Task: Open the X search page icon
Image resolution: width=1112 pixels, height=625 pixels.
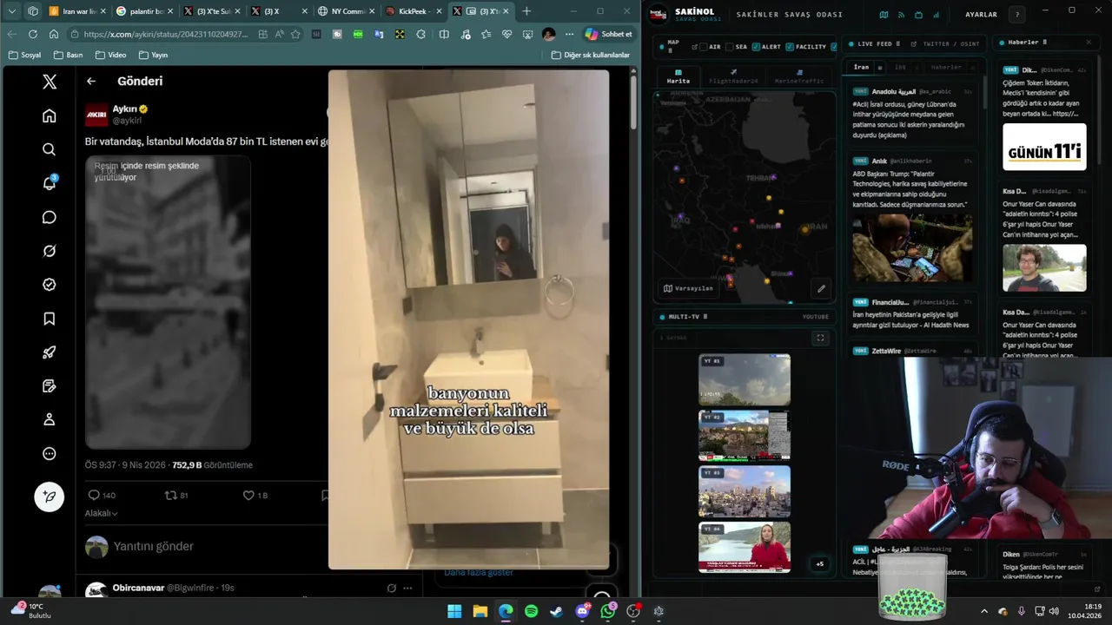Action: (x=50, y=149)
